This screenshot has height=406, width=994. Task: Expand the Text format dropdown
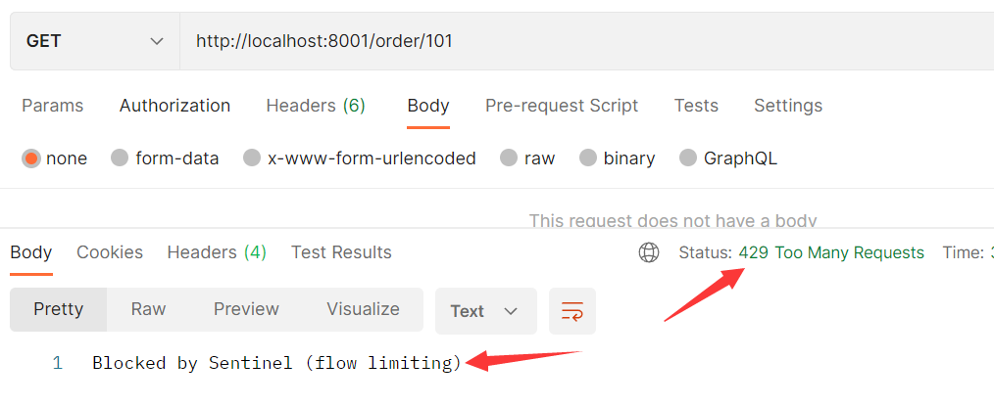pos(485,311)
